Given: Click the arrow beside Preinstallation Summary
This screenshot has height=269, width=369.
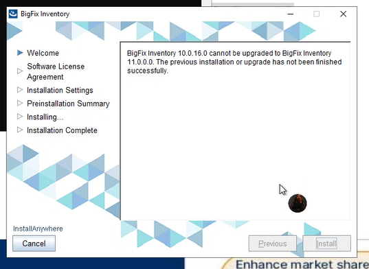Looking at the screenshot, I should coord(20,103).
